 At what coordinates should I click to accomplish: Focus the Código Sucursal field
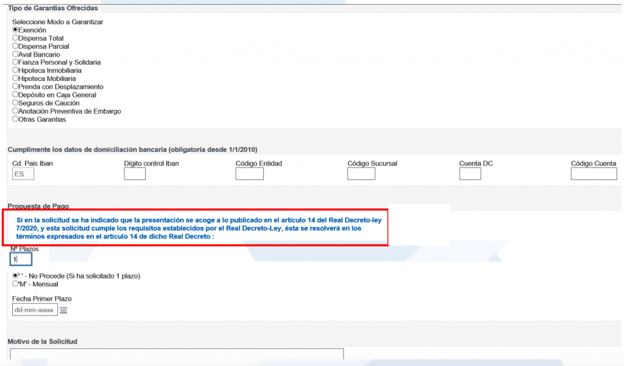[361, 174]
